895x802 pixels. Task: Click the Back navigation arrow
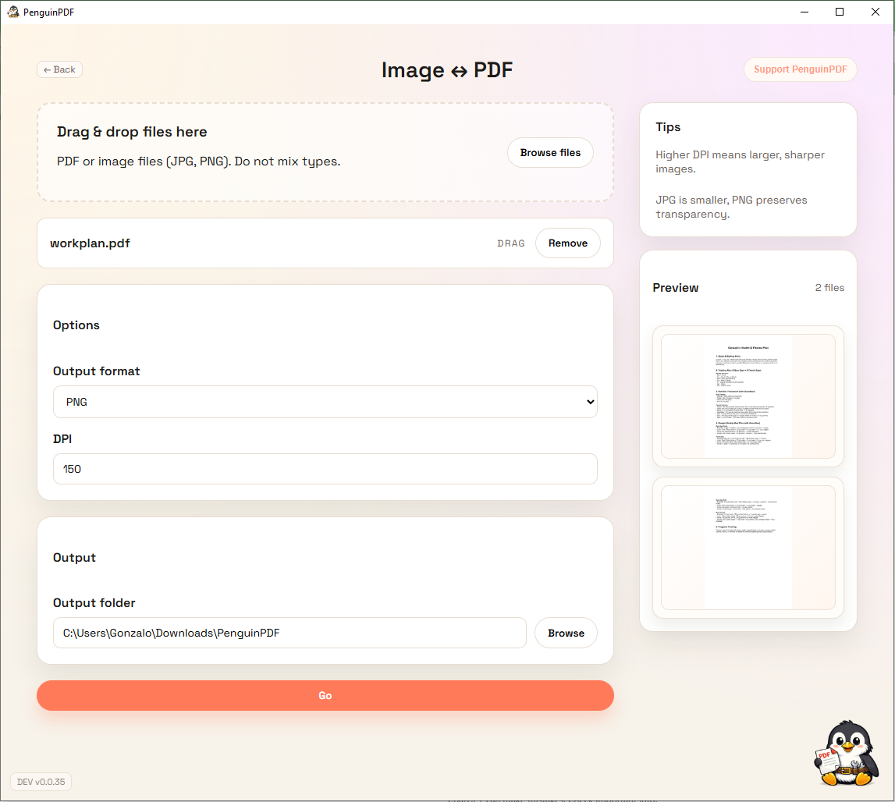[59, 69]
